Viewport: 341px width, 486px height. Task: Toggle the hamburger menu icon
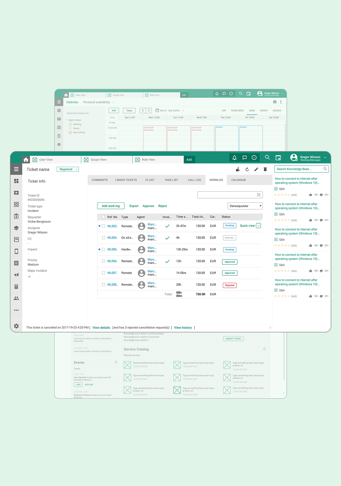pos(16,169)
